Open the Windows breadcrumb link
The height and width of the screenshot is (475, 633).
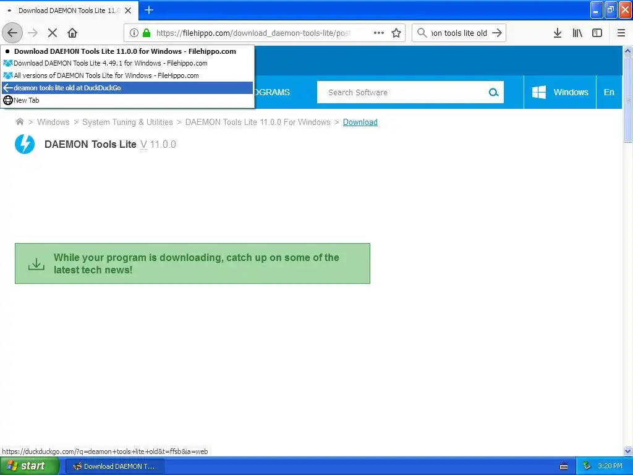click(53, 122)
